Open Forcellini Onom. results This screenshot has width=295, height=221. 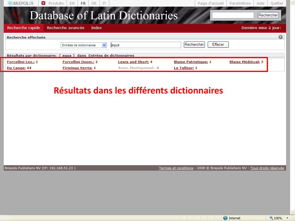78,62
